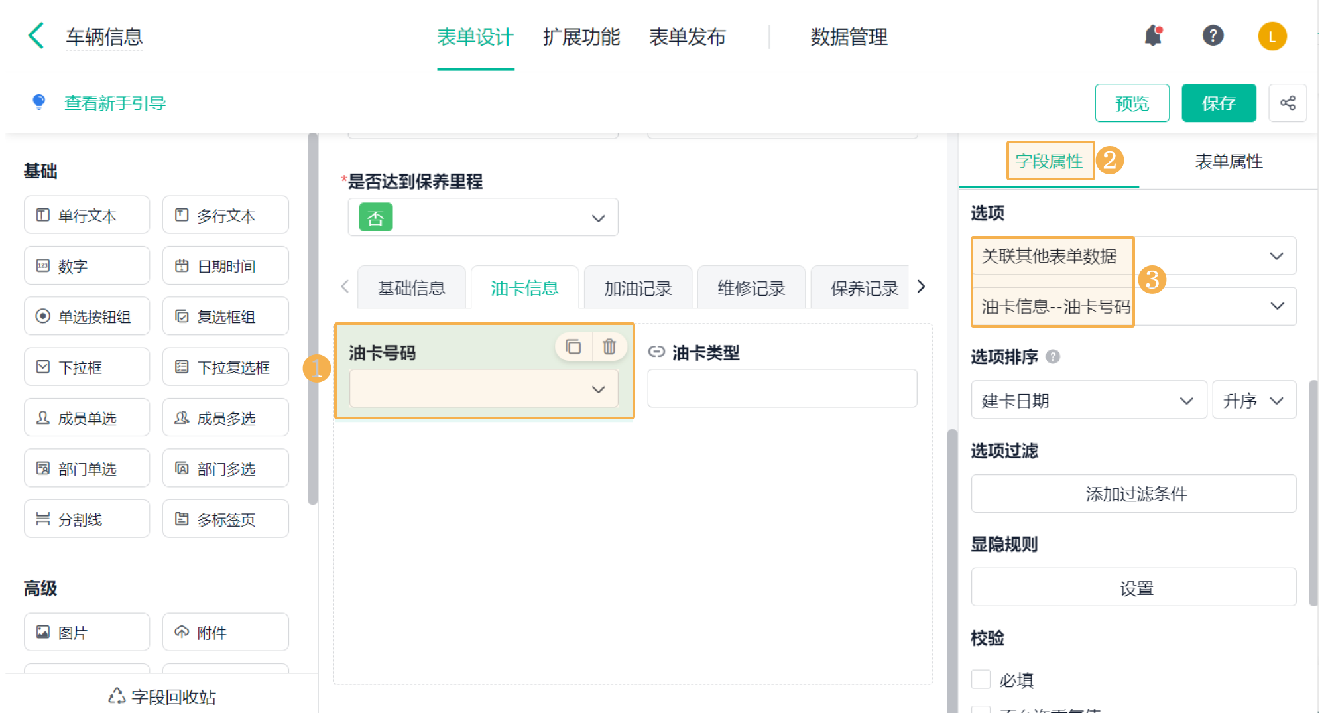Open the 查看新手引导 link
The height and width of the screenshot is (719, 1326).
115,103
